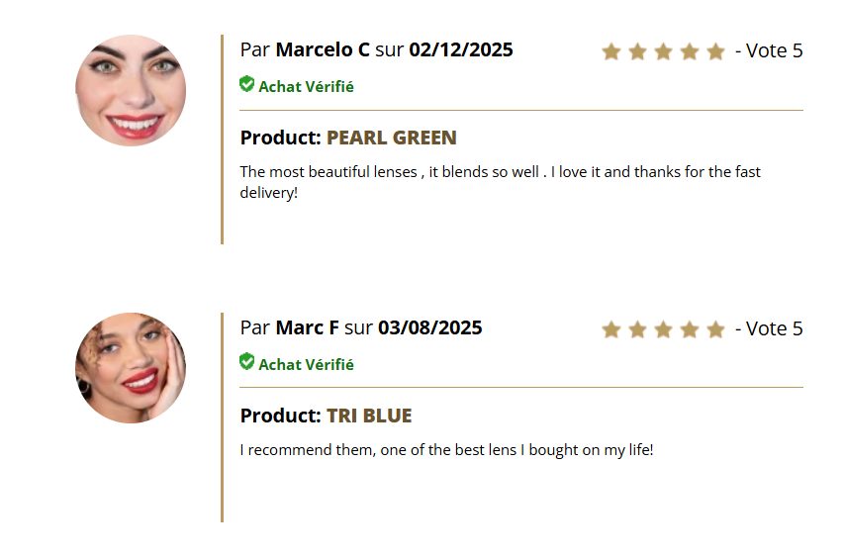Click first star of Marc F's rating
Image resolution: width=845 pixels, height=556 pixels.
(611, 329)
